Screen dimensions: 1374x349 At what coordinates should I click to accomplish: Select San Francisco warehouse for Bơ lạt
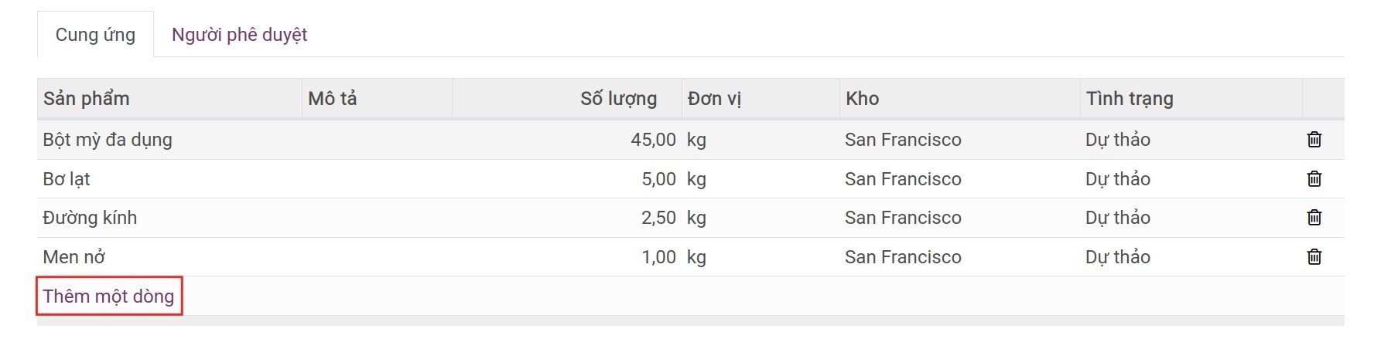903,179
